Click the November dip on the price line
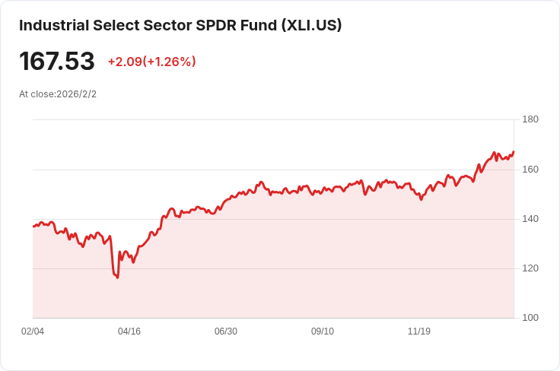This screenshot has height=371, width=560. [x=421, y=199]
